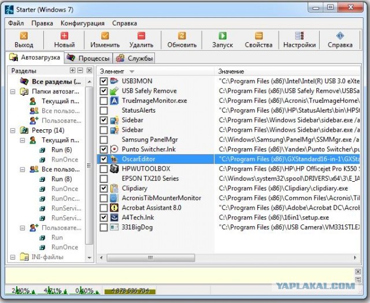Click the horizontal scrollbar left arrow
This screenshot has width=370, height=303.
point(101,257)
